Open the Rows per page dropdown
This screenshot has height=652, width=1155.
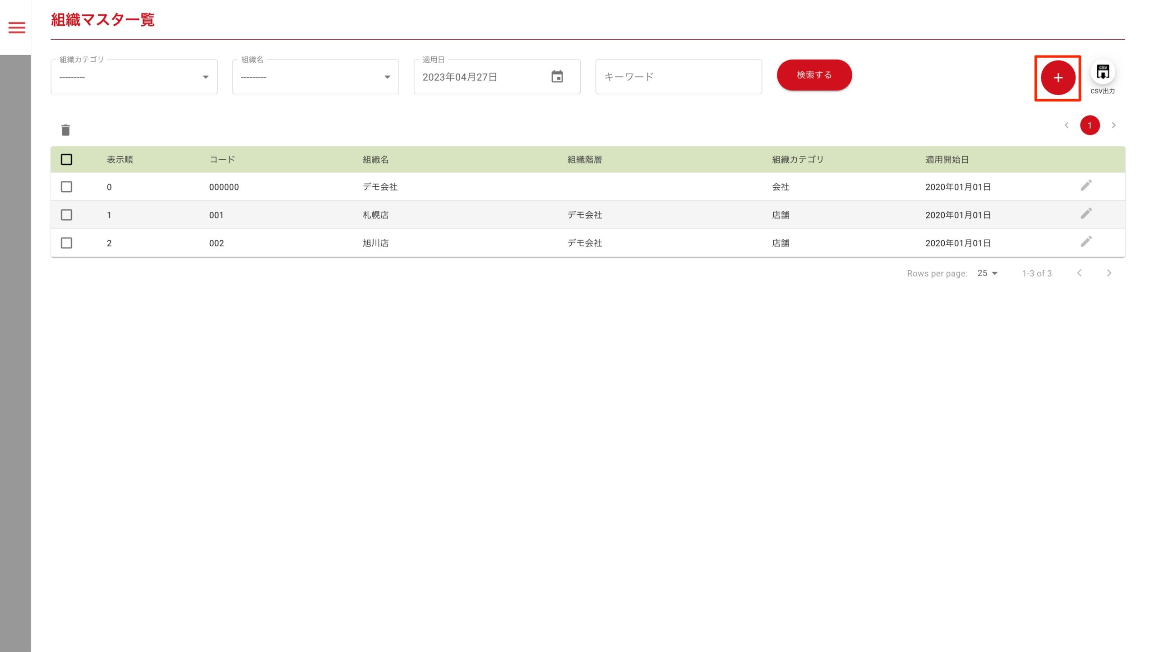(x=987, y=273)
